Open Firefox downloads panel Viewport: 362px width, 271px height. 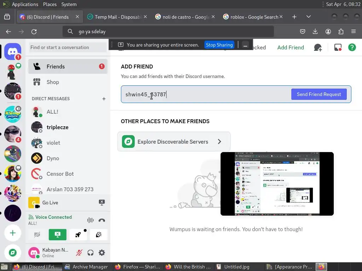tap(315, 31)
